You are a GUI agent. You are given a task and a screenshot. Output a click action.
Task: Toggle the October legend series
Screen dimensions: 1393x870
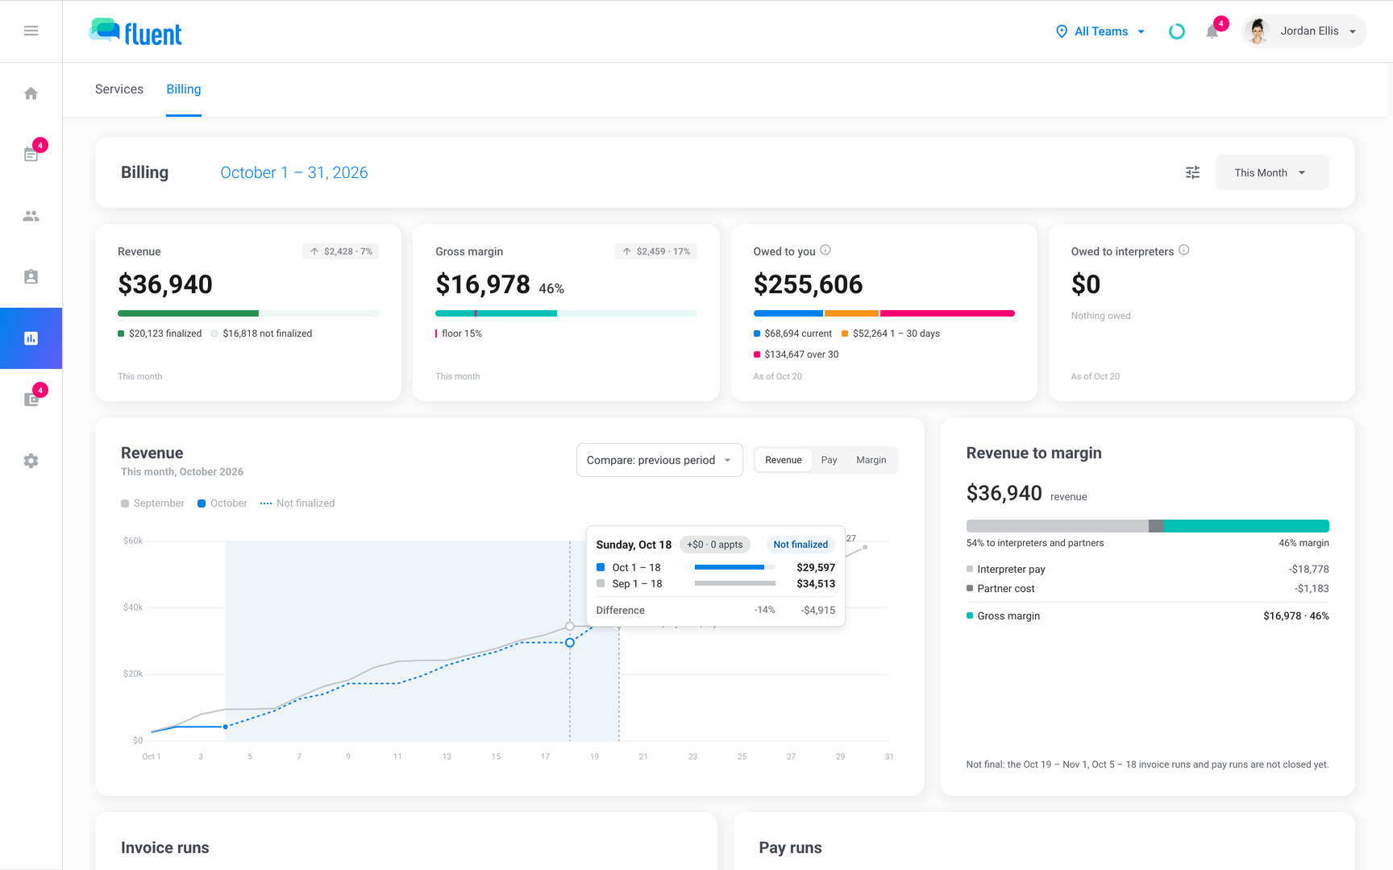[222, 503]
